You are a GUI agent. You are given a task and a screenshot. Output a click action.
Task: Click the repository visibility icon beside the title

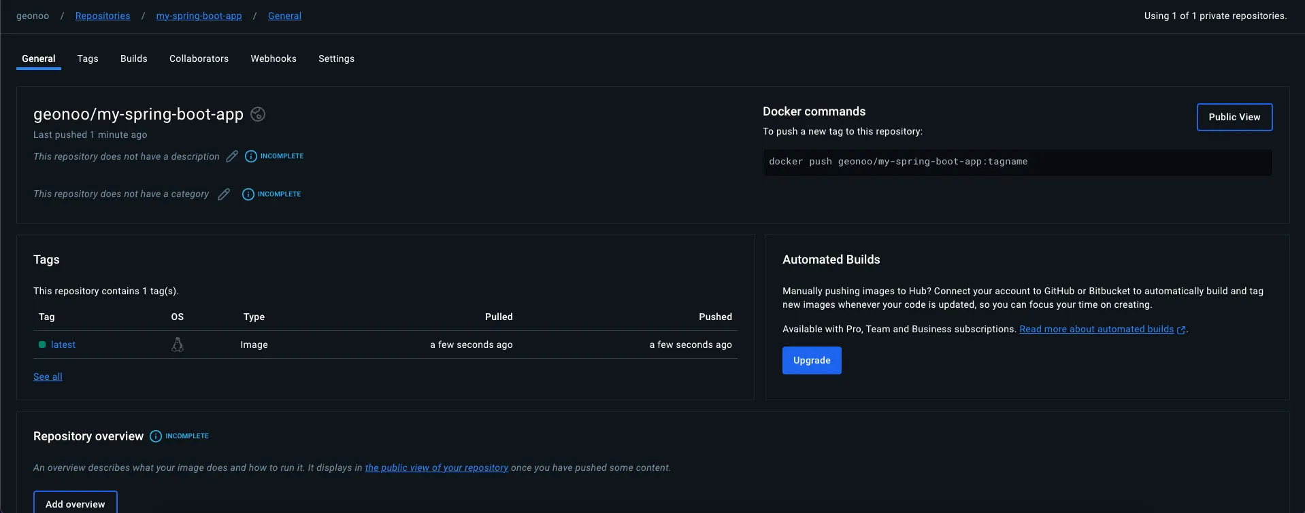coord(258,114)
